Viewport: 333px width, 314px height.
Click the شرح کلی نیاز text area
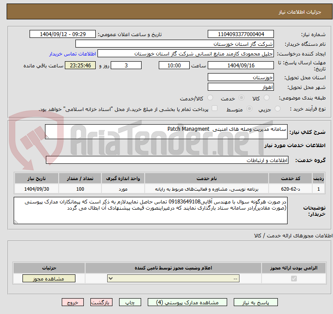(x=166, y=132)
